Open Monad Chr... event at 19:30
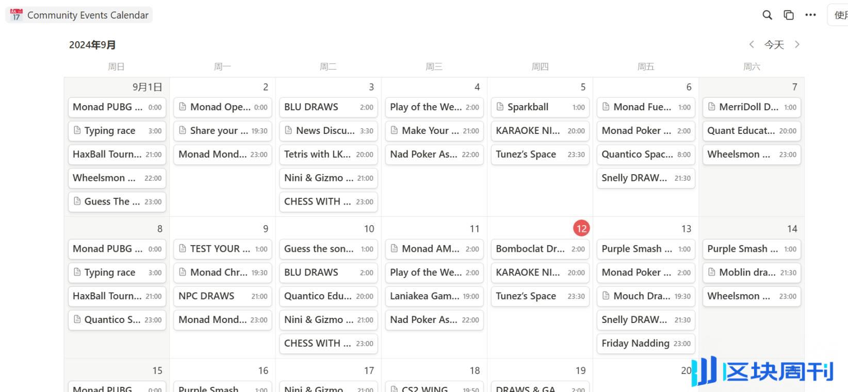 tap(223, 272)
